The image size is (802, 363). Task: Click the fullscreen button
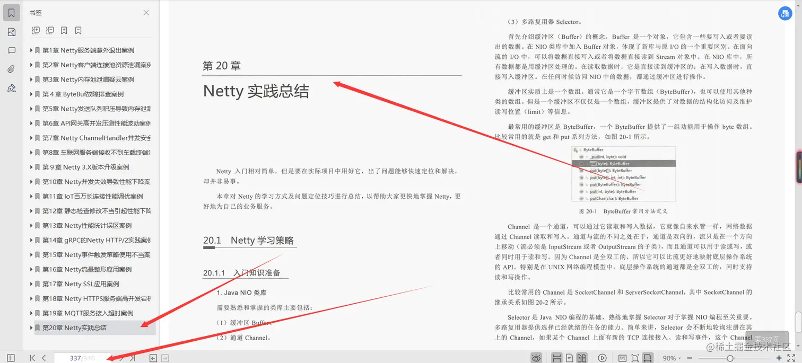point(792,358)
